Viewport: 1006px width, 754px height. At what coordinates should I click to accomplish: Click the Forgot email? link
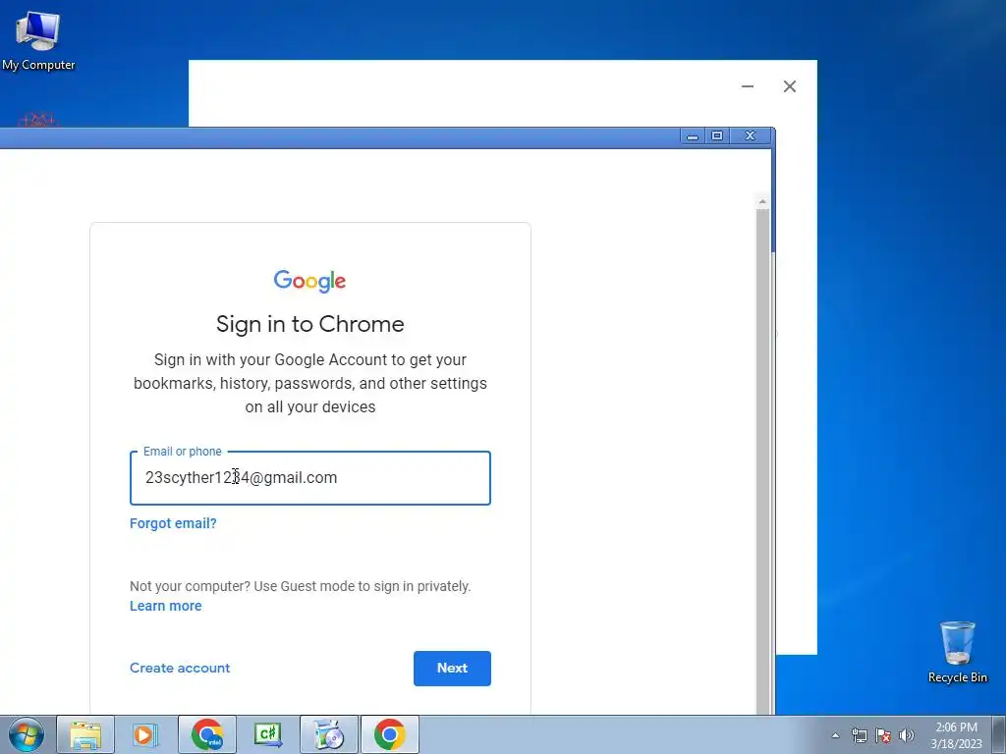coord(173,523)
